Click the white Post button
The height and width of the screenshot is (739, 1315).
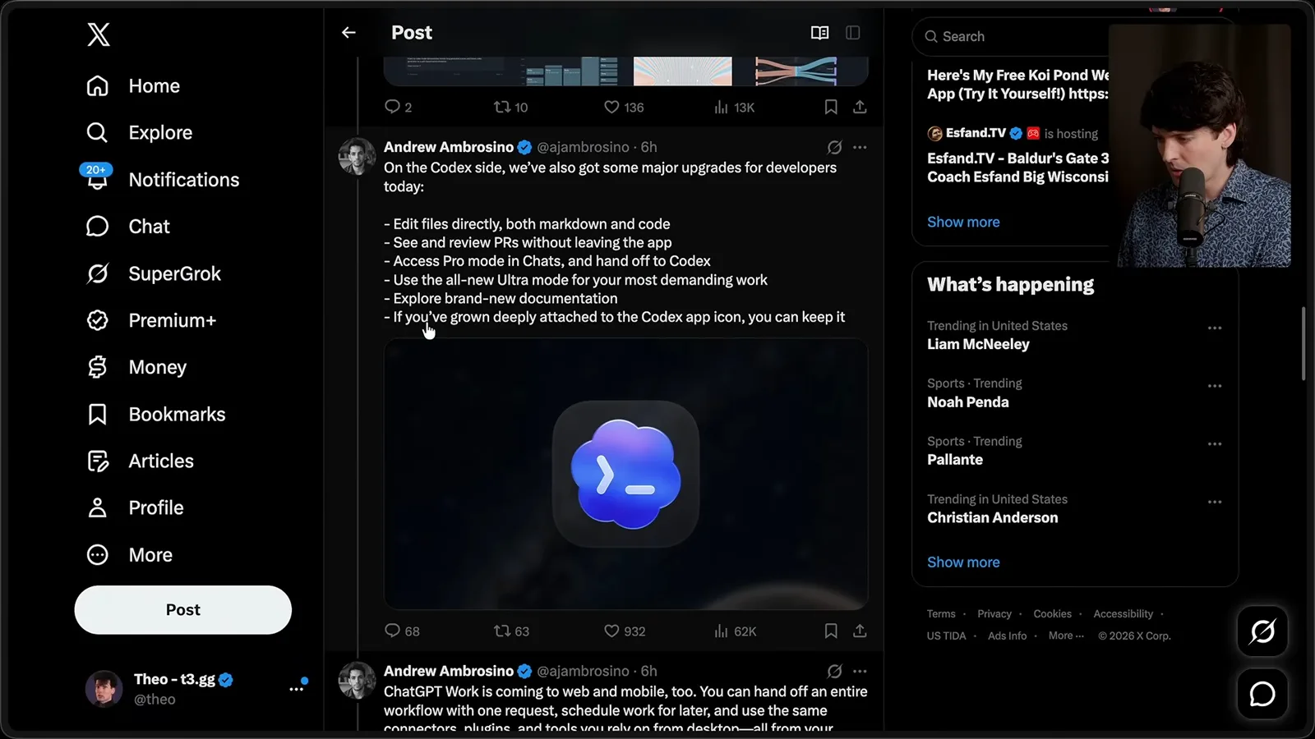click(x=183, y=610)
